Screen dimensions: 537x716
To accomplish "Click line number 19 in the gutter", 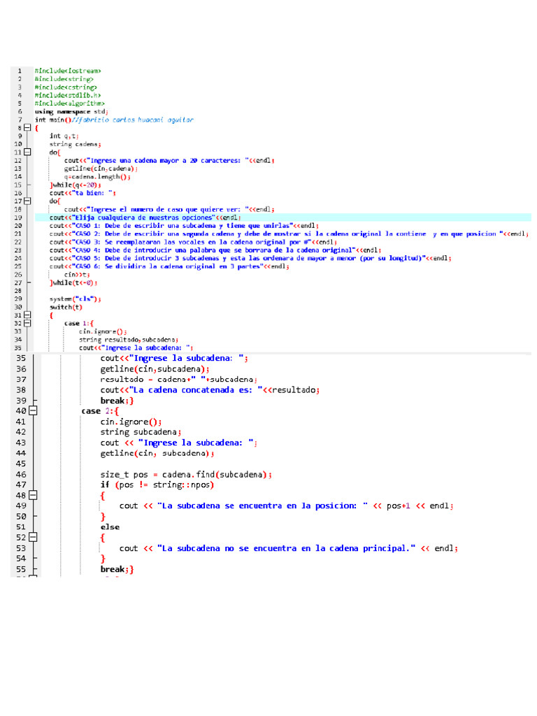I will pos(19,217).
